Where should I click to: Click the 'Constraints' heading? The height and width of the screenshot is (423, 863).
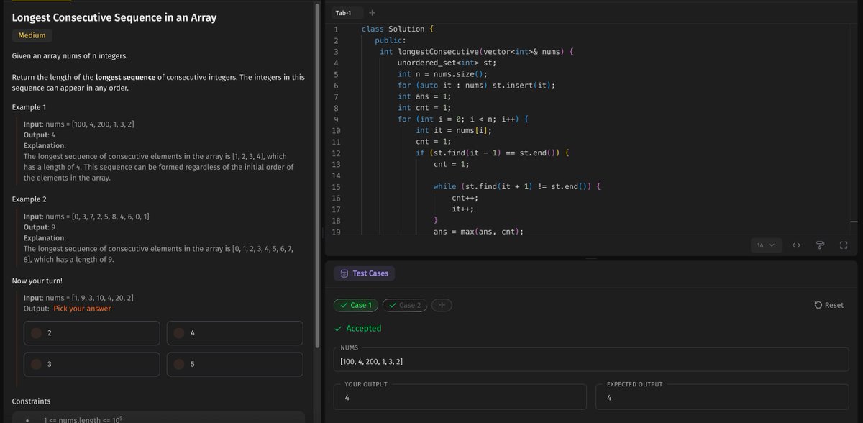pos(32,401)
